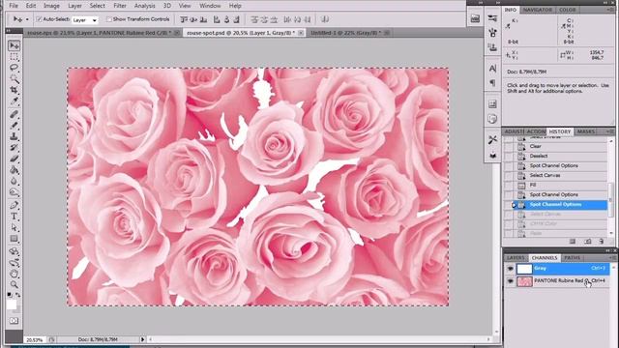This screenshot has height=348, width=619.
Task: Select the Crop tool
Action: click(x=15, y=90)
